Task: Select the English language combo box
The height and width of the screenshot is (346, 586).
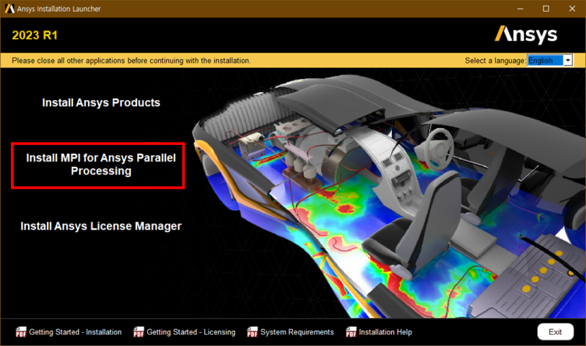Action: coord(549,60)
